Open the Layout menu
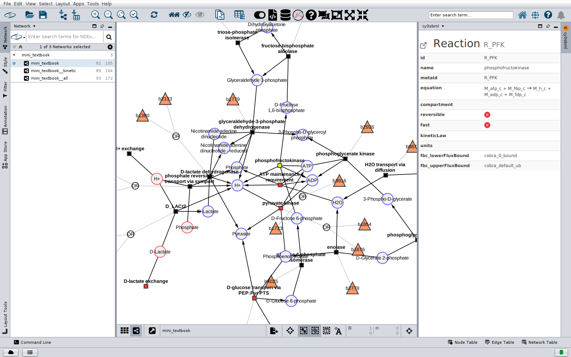Image resolution: width=571 pixels, height=357 pixels. pos(63,4)
